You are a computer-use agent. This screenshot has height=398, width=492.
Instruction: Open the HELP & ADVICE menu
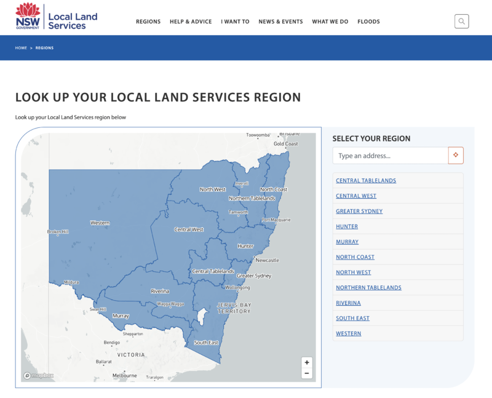pos(191,22)
